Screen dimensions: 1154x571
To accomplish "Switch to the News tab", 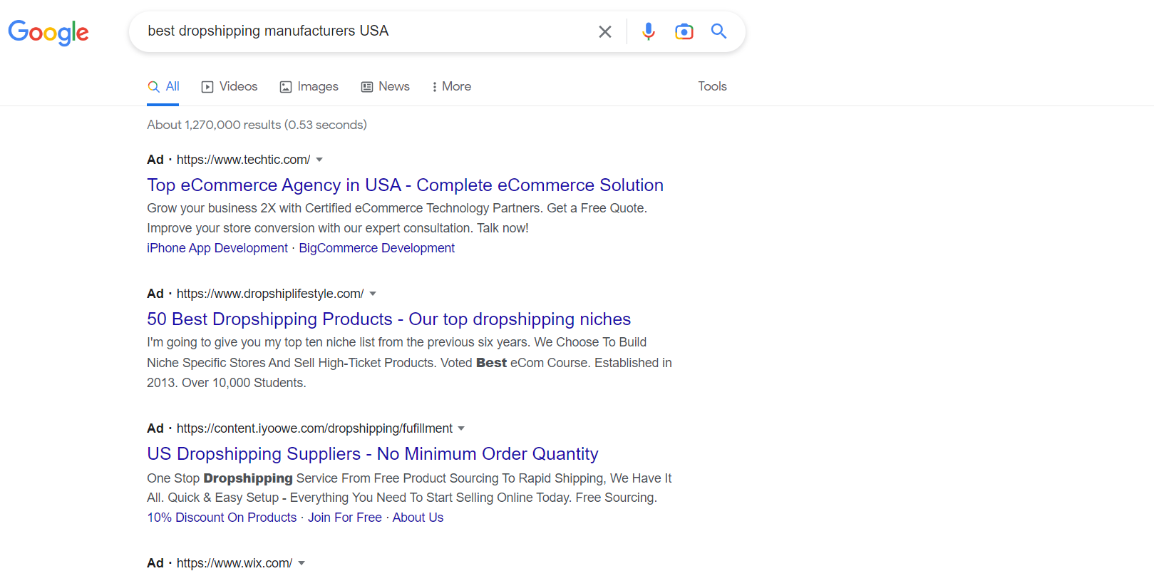I will click(x=386, y=87).
